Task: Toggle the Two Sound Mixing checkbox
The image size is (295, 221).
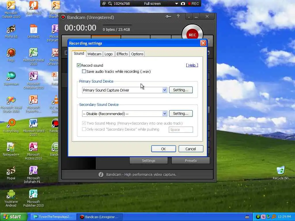Action: [x=84, y=123]
